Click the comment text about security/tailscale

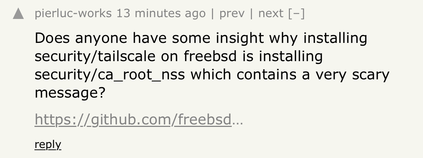point(212,65)
